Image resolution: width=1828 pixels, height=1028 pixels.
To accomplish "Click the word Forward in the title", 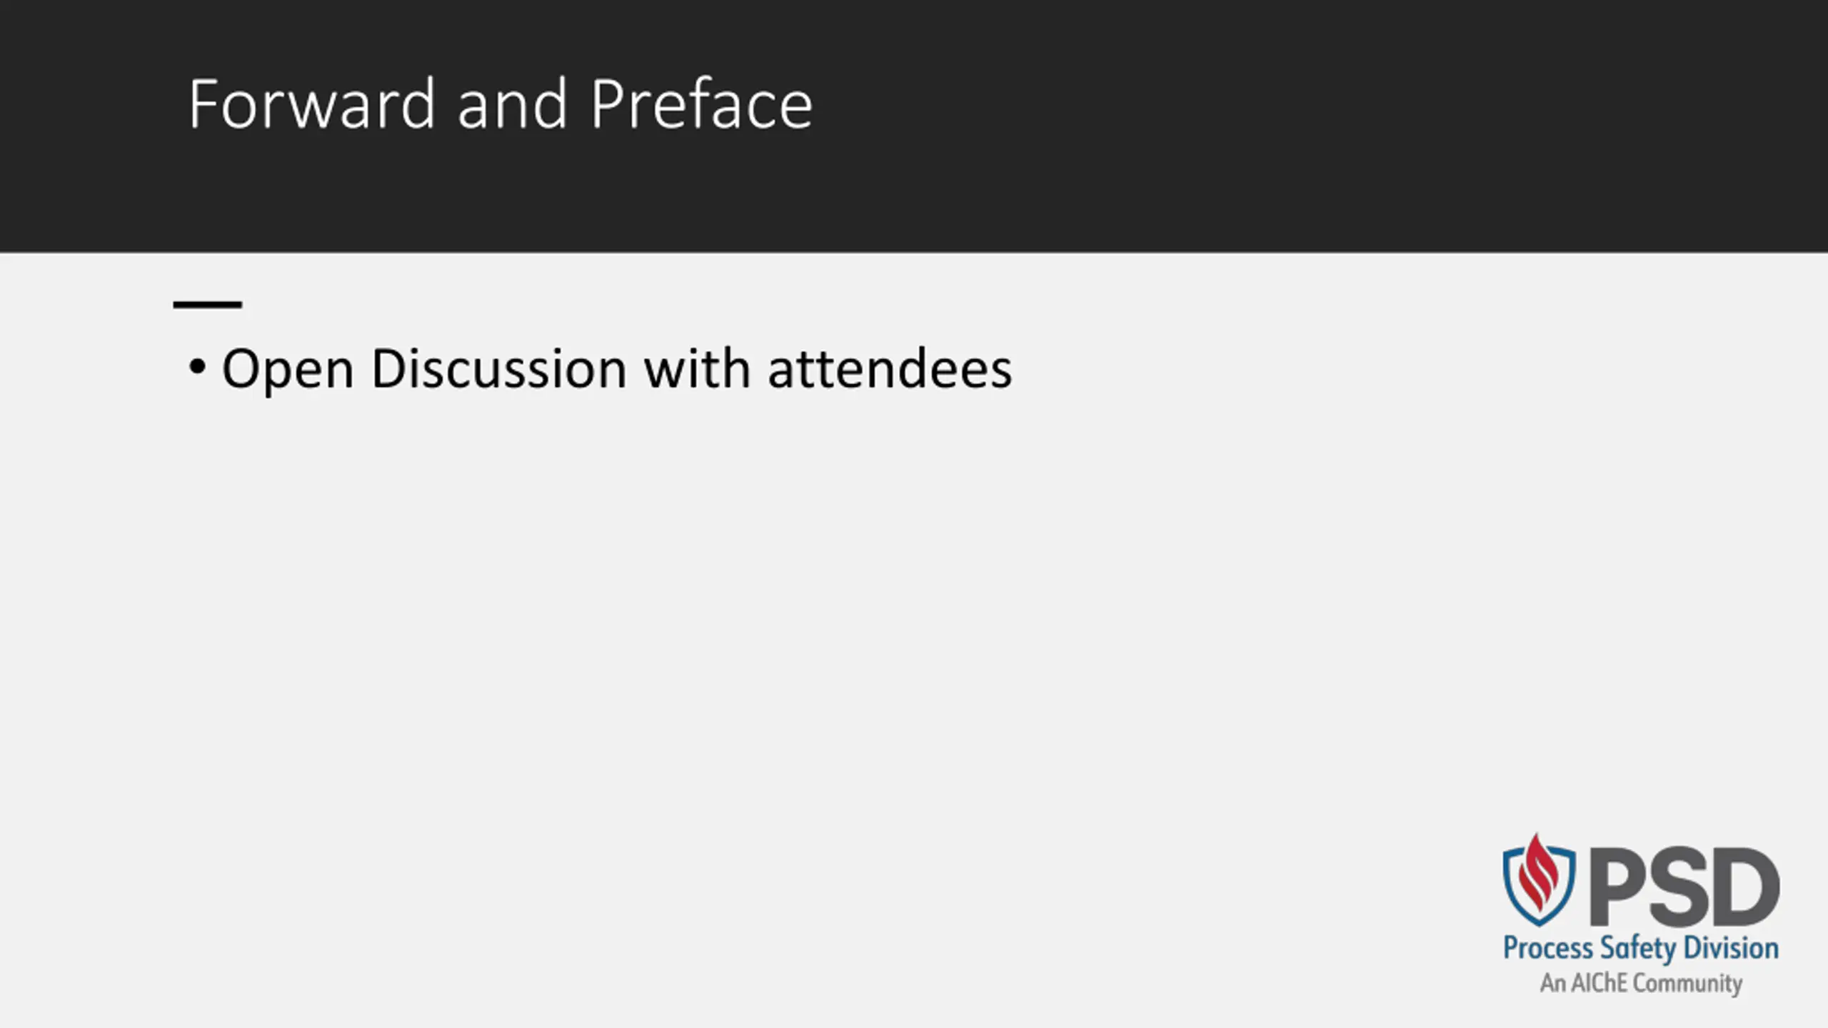I will (311, 104).
